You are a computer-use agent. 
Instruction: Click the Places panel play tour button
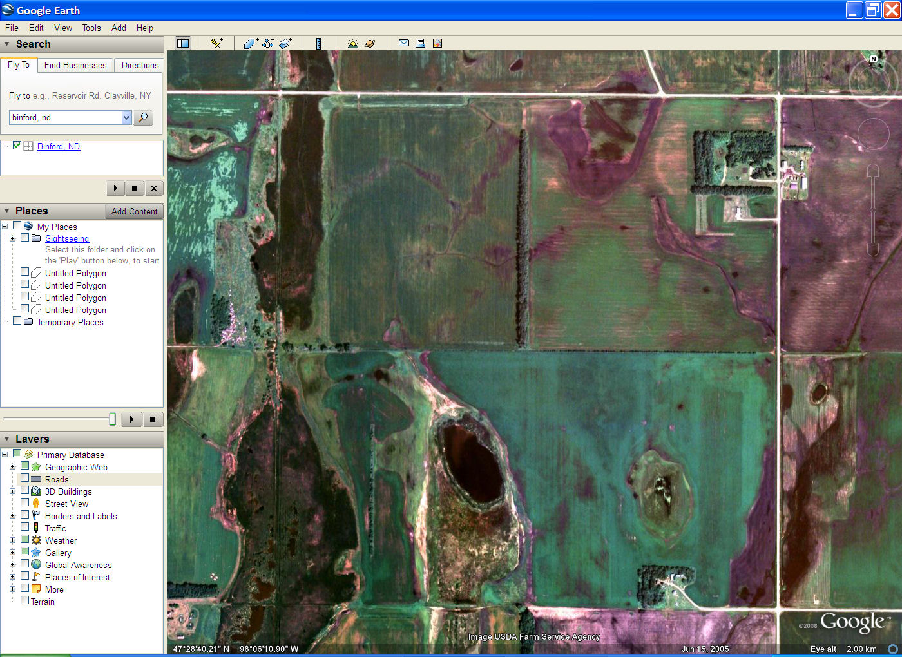pos(131,419)
